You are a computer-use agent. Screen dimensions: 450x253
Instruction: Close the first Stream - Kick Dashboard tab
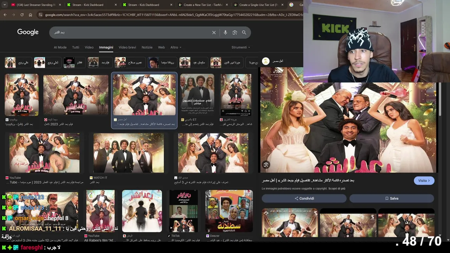pos(115,5)
